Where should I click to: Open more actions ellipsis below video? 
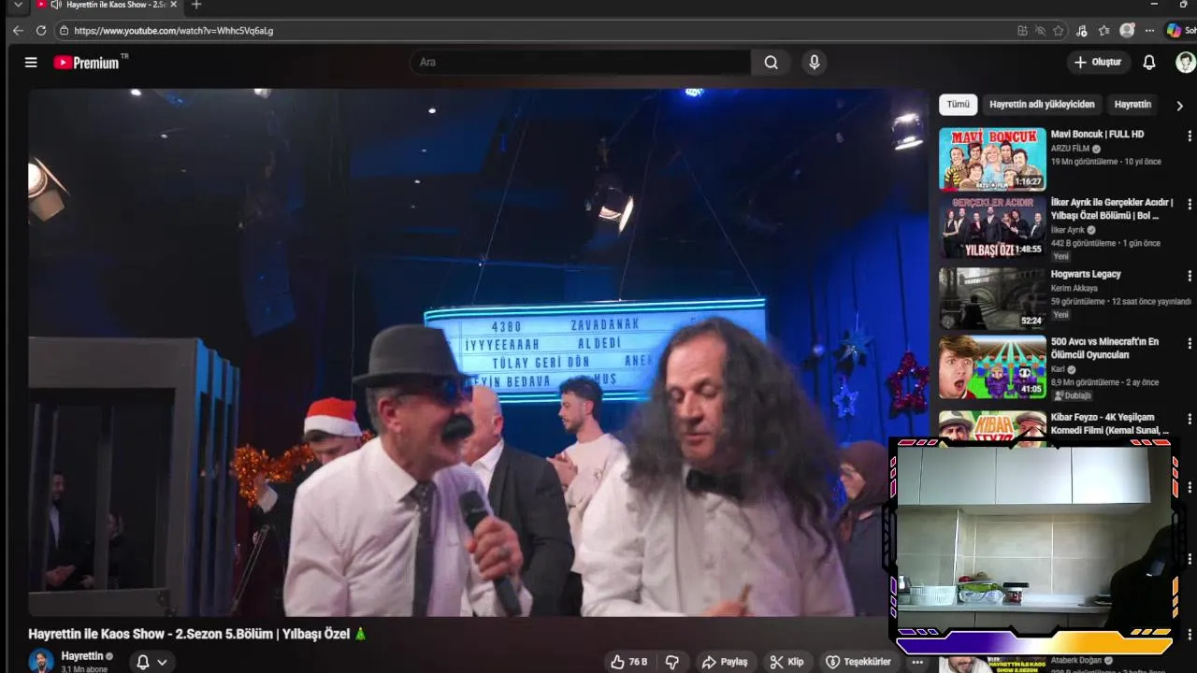917,662
